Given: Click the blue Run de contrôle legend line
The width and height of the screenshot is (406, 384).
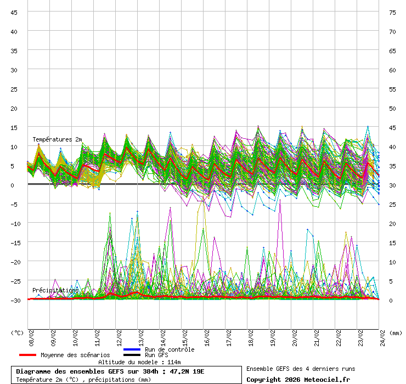Looking at the screenshot, I should (x=132, y=349).
